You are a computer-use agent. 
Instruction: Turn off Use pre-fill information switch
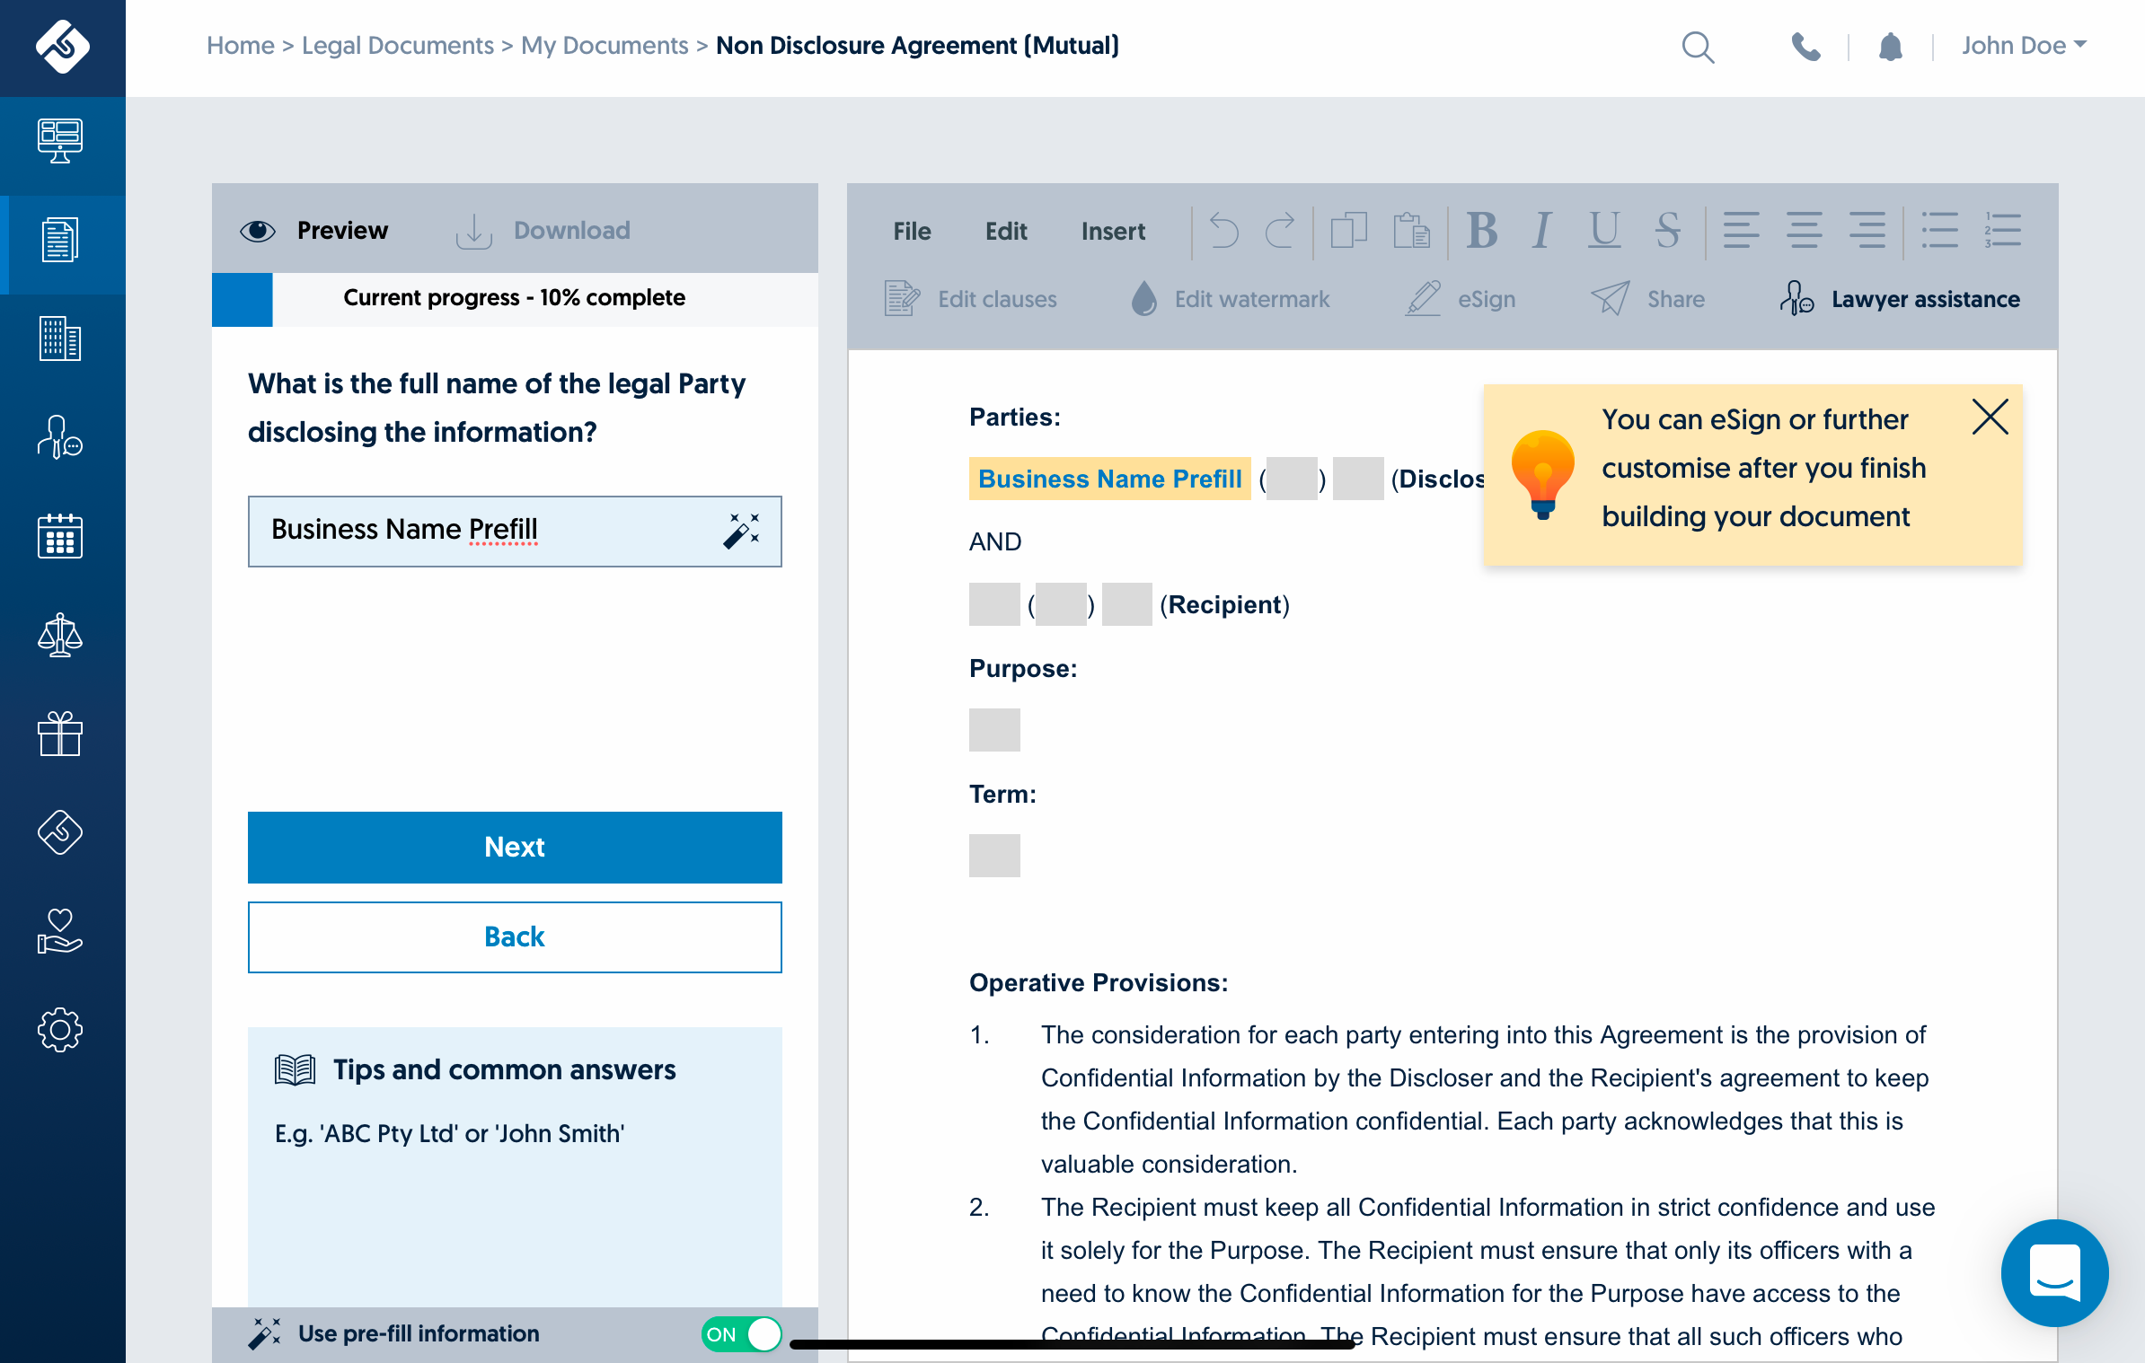click(741, 1334)
